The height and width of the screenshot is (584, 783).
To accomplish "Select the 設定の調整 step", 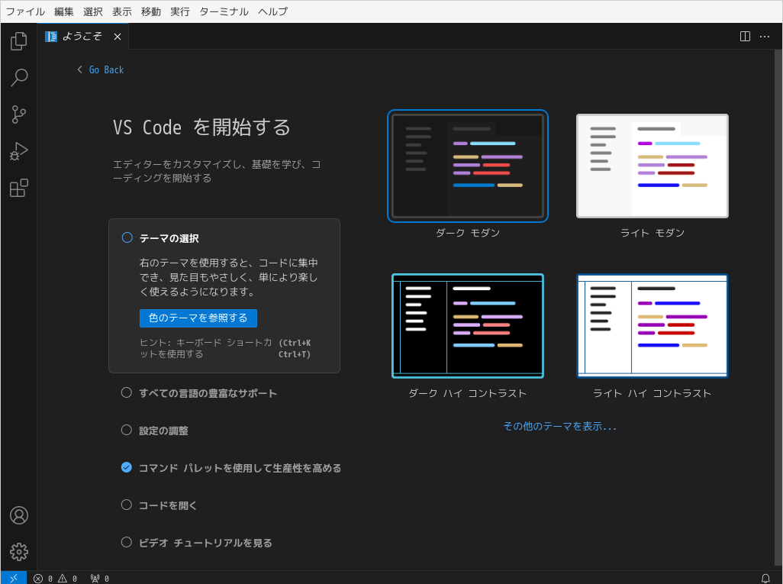I will point(163,431).
